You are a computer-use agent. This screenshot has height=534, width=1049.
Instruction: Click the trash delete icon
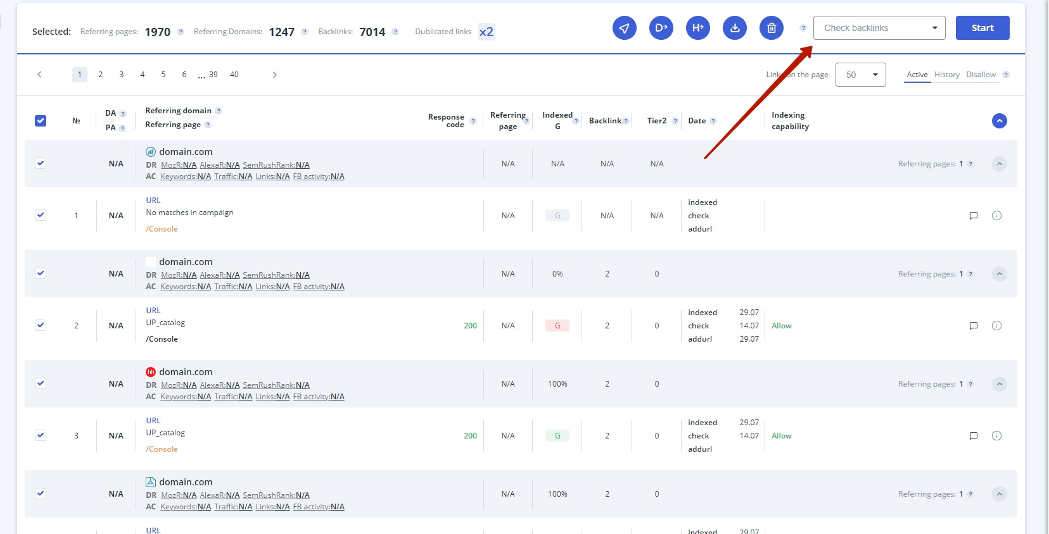771,28
